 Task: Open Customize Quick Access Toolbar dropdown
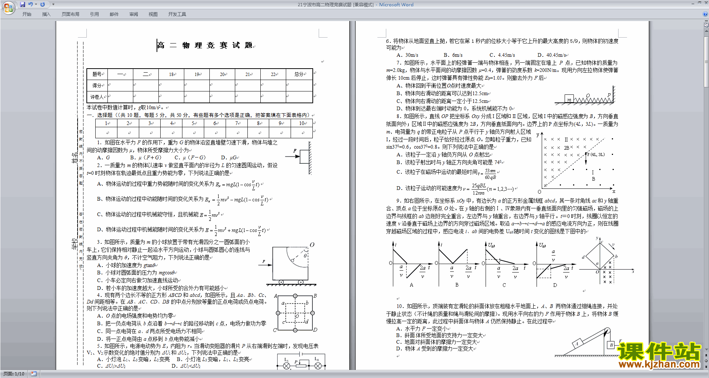53,4
